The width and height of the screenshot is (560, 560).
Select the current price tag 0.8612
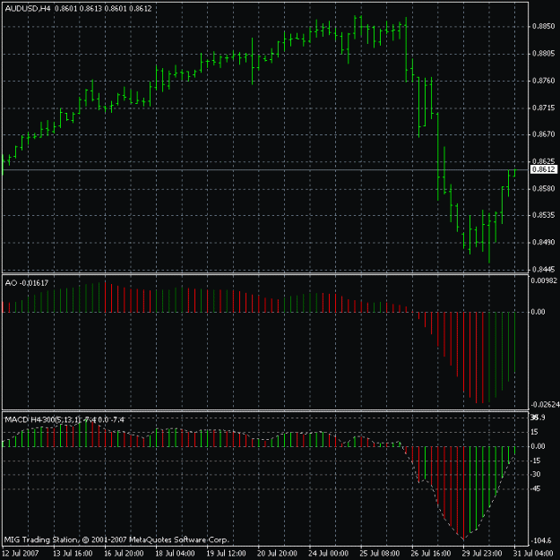coord(543,169)
